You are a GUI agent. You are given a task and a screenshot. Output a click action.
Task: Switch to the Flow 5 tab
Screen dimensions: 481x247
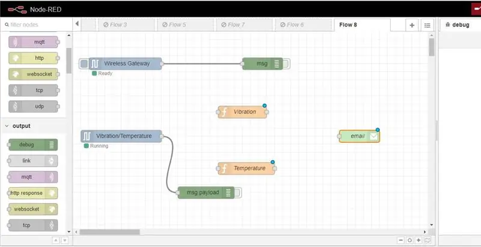click(x=186, y=25)
